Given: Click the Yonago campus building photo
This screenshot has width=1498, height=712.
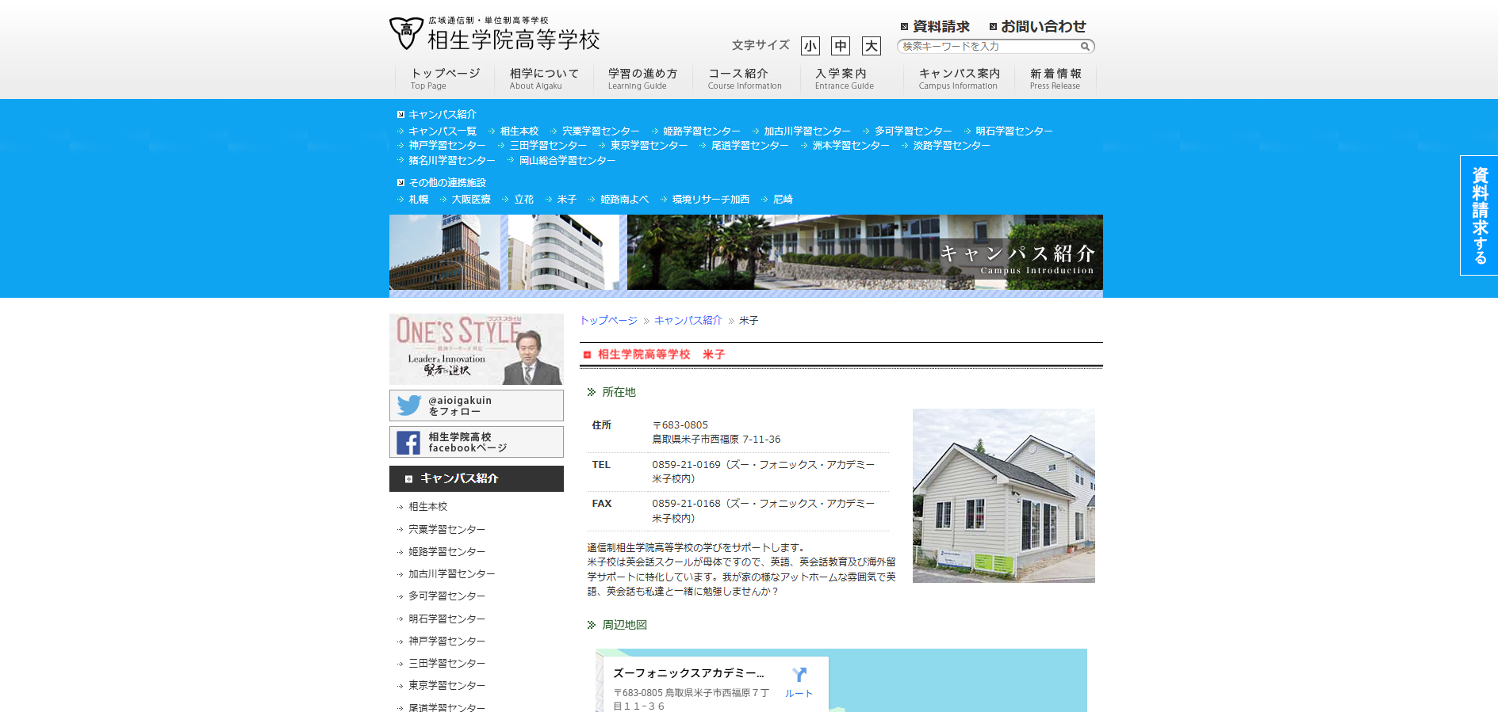Looking at the screenshot, I should (x=1003, y=496).
